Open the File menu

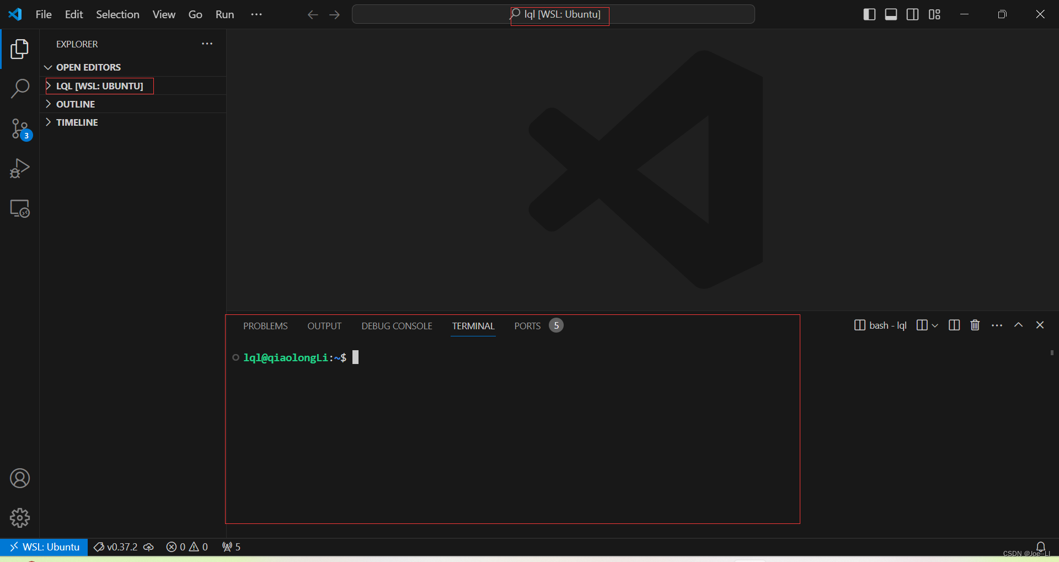tap(44, 14)
